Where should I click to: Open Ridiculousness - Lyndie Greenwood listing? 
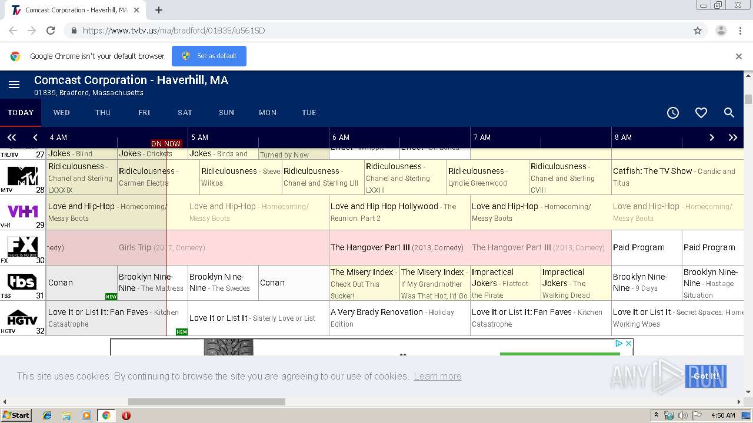point(488,177)
